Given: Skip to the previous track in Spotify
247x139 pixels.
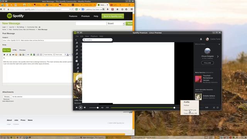Looking at the screenshot, I should point(76,107).
